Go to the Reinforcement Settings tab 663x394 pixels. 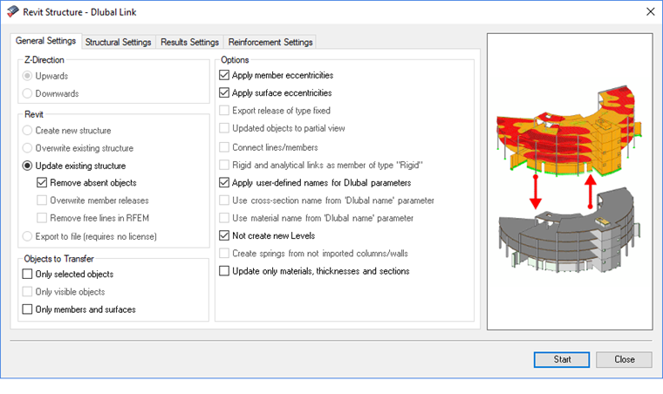click(270, 42)
